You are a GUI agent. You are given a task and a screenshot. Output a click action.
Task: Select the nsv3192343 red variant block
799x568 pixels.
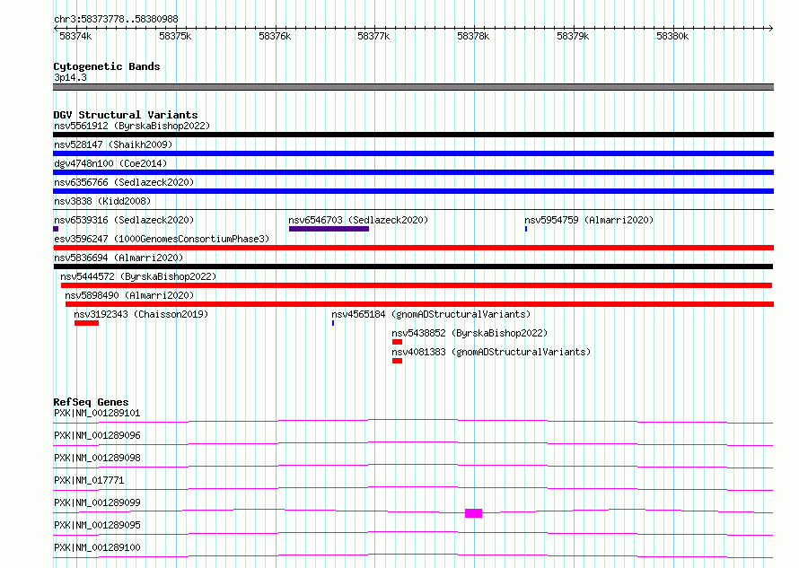(x=86, y=323)
